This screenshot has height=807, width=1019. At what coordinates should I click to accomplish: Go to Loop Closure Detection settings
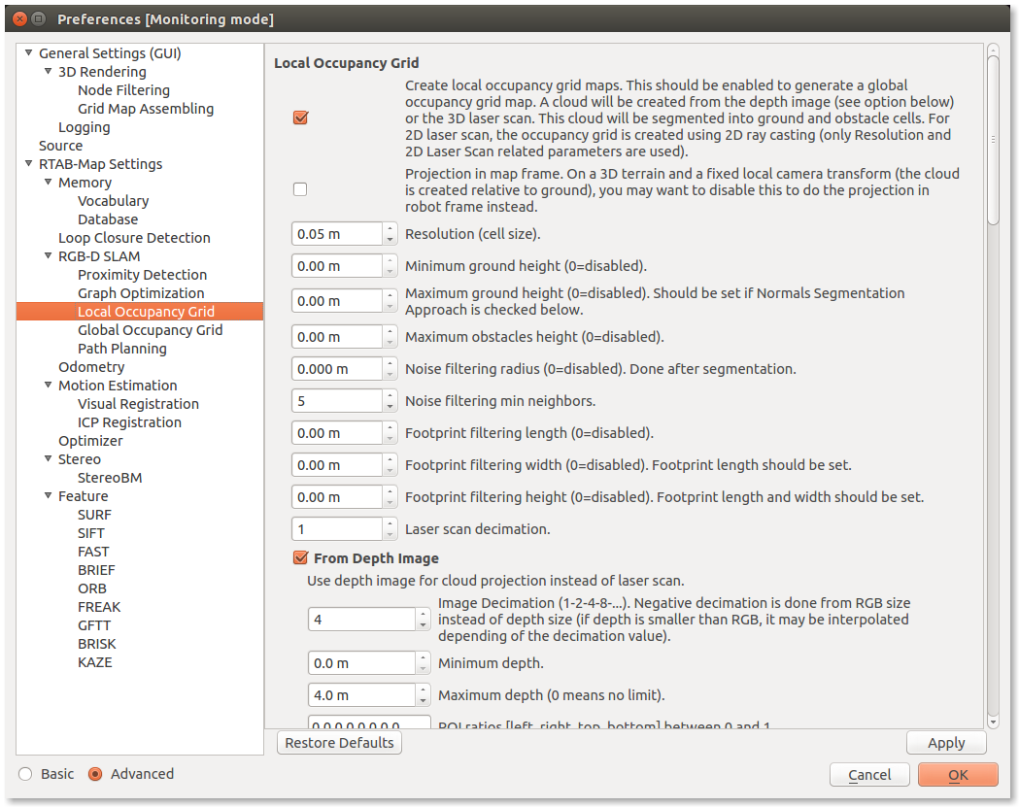134,238
